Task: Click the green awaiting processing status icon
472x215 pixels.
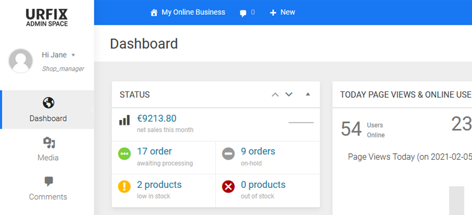Action: 124,154
